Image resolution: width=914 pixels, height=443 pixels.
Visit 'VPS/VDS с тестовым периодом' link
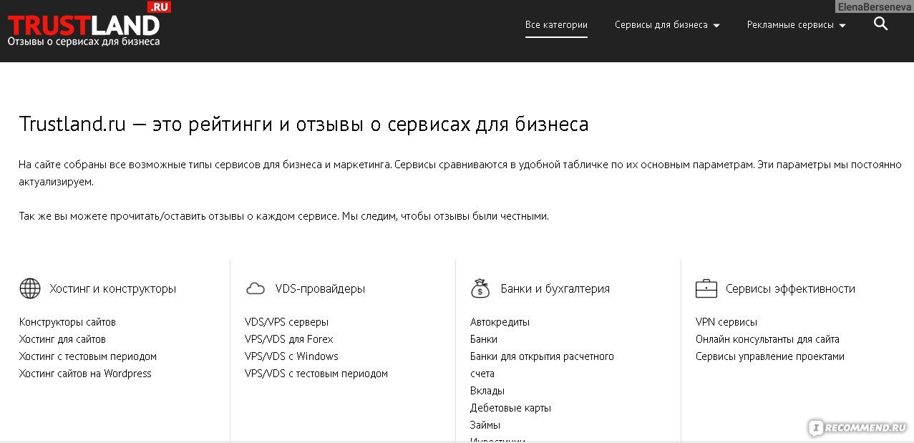coord(316,374)
